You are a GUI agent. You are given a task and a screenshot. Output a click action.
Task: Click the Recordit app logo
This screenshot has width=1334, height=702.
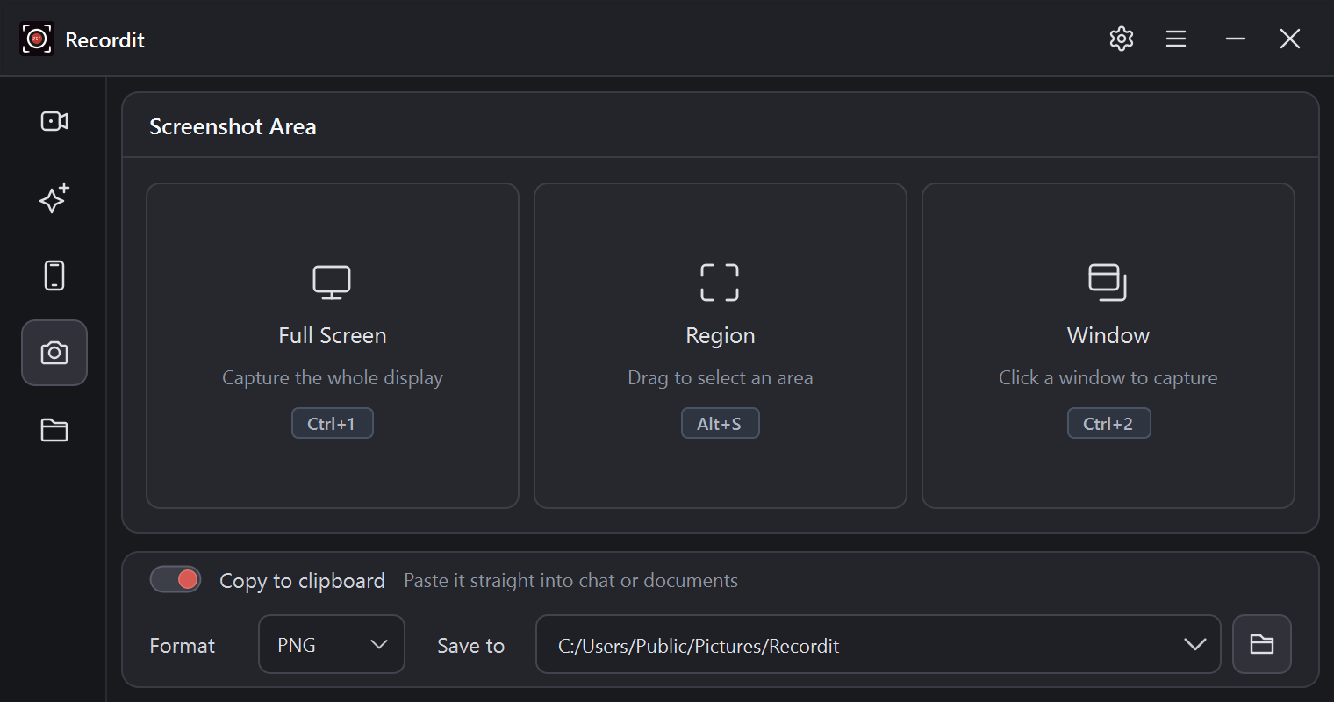37,39
